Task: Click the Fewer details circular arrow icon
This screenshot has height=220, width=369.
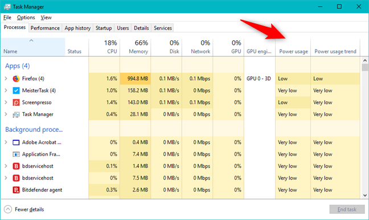Action: (8, 209)
